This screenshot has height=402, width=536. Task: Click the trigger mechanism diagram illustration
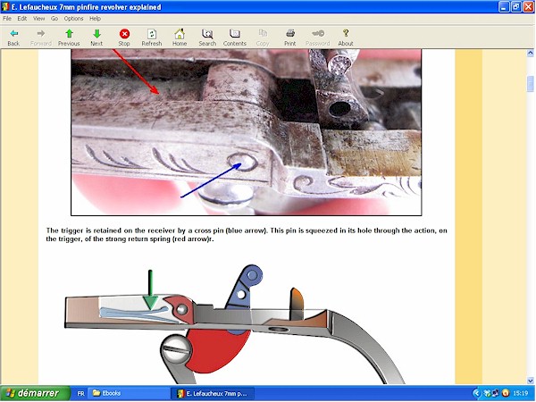[x=234, y=323]
